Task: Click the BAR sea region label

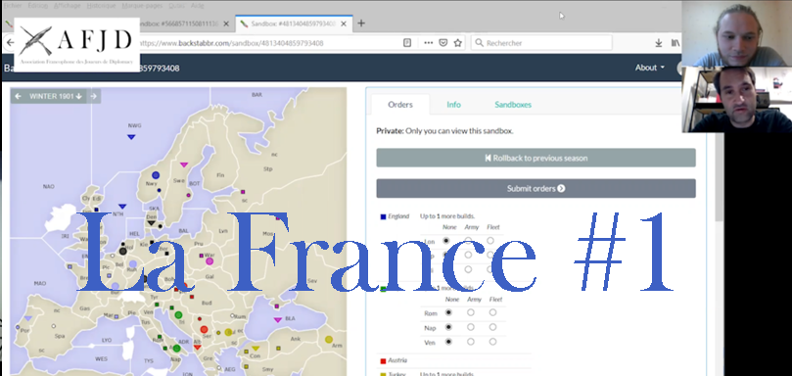Action: click(x=256, y=95)
